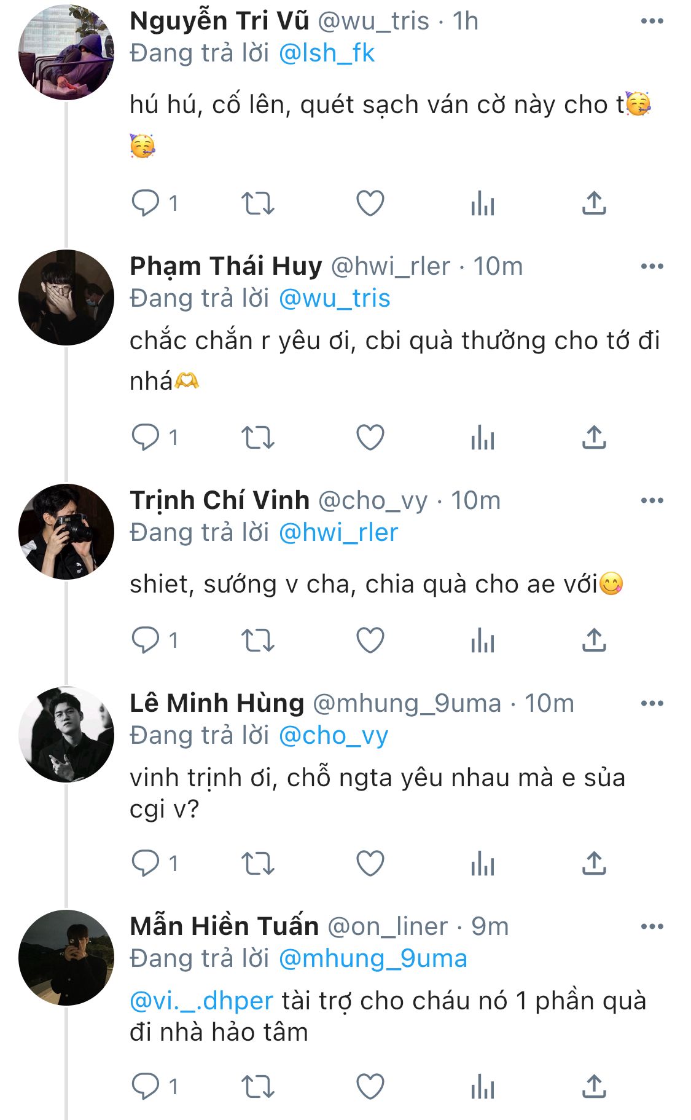Open the @vi._.dhper mention link
Screen dimensions: 691x1120
[201, 1001]
